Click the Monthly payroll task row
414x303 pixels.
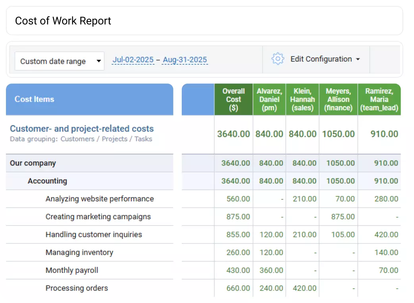72,270
